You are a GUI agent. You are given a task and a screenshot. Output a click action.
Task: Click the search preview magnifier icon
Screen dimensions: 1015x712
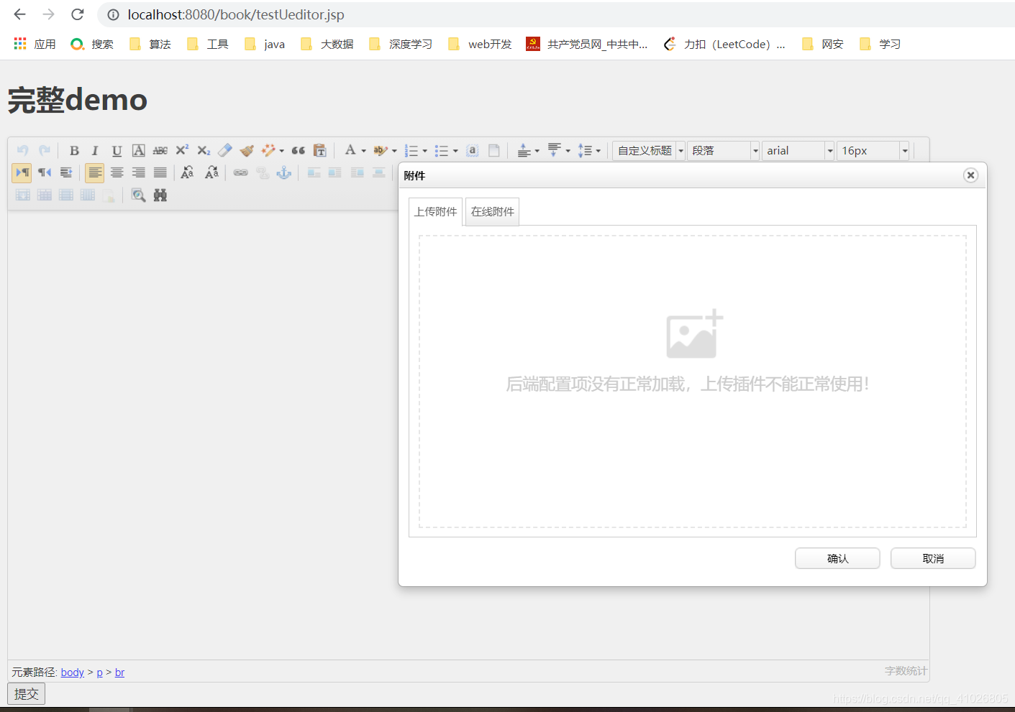(x=139, y=195)
